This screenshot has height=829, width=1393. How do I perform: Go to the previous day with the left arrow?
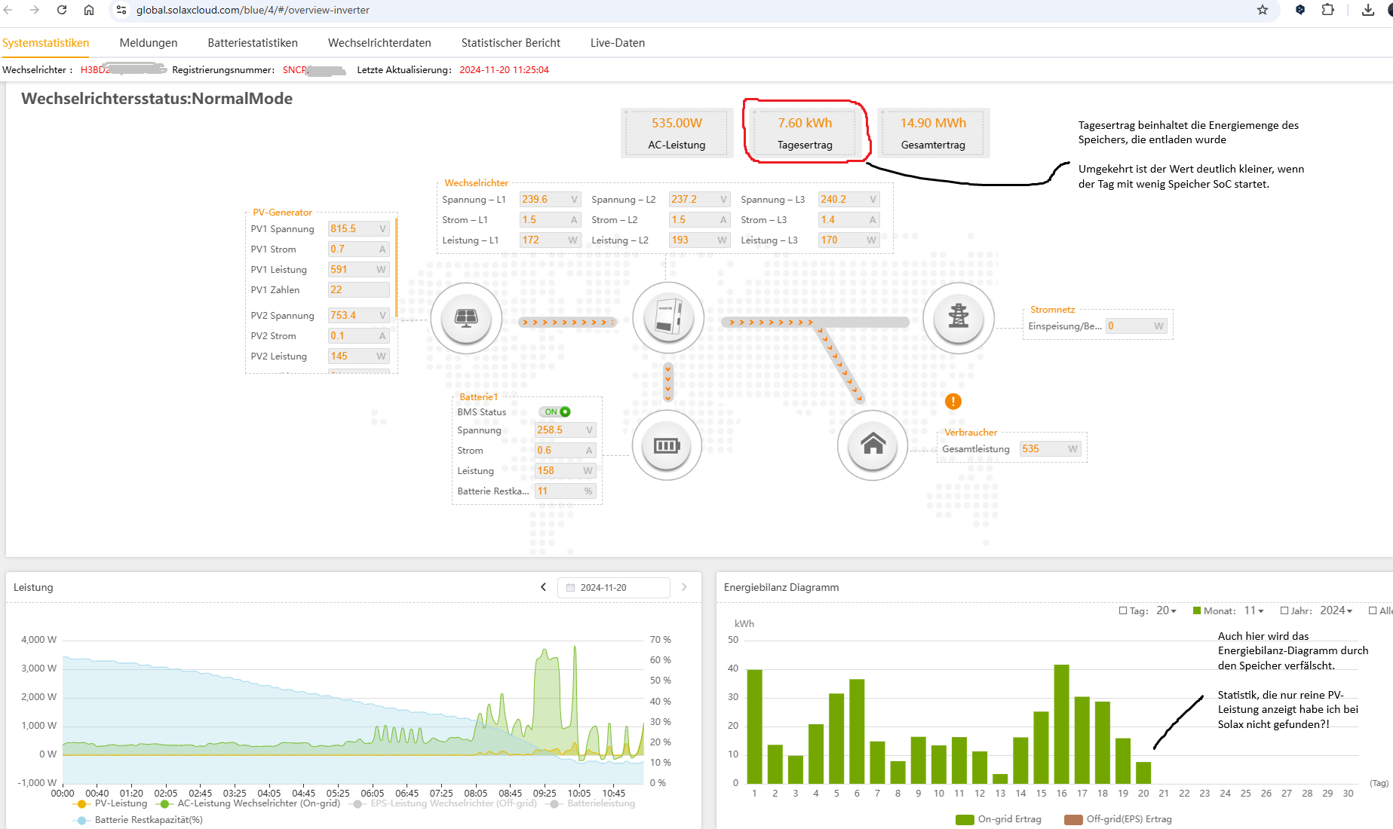click(x=542, y=586)
